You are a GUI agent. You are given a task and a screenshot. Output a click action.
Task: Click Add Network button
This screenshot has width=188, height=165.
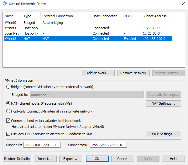click(x=98, y=73)
